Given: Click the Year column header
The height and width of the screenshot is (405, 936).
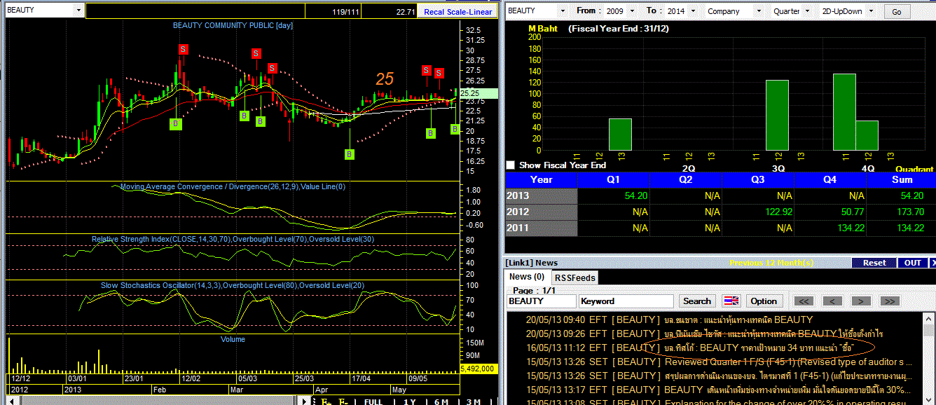Looking at the screenshot, I should click(x=541, y=179).
